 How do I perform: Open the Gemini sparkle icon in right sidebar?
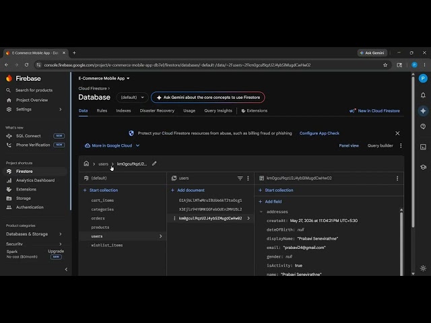tap(423, 110)
